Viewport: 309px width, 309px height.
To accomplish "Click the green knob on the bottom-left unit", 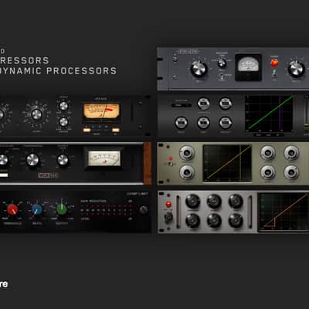I will pyautogui.click(x=62, y=209).
